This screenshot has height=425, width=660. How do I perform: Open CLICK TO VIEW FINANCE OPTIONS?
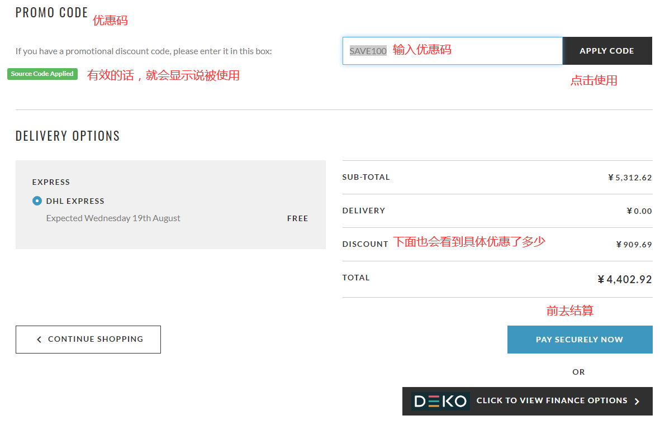pos(552,400)
